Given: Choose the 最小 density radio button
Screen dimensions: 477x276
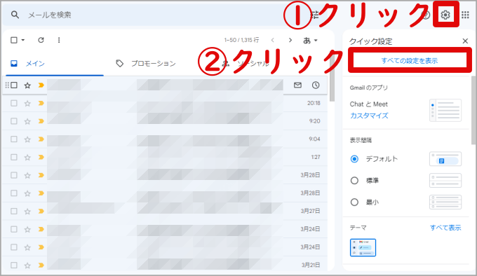Looking at the screenshot, I should pyautogui.click(x=354, y=202).
